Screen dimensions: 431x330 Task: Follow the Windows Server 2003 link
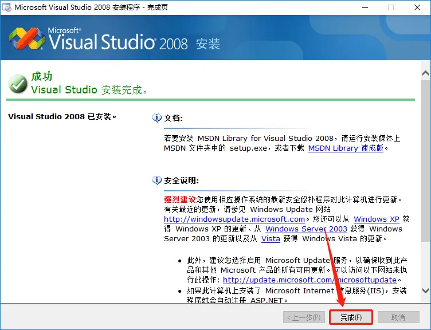[x=306, y=229]
